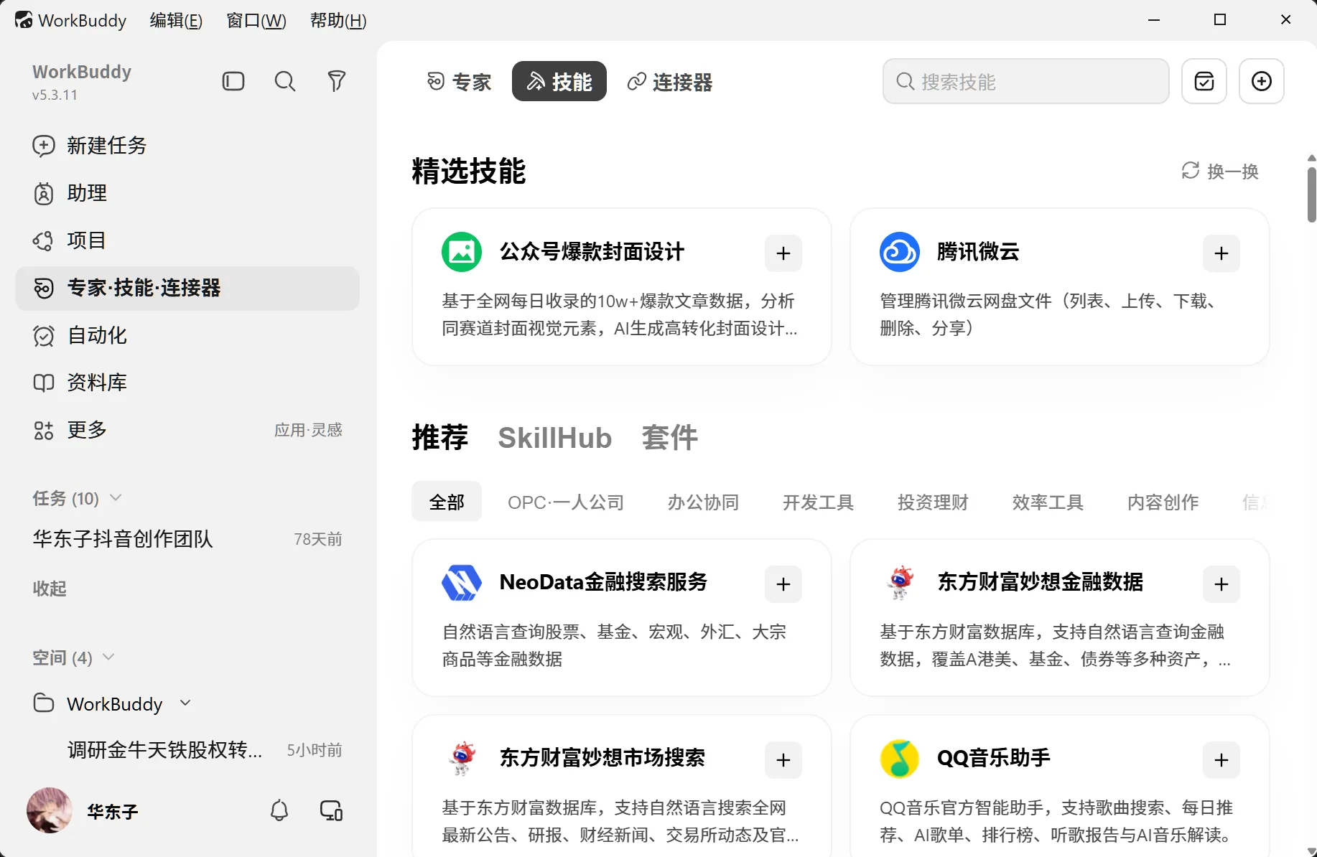Click the QQ音乐助手 logo

[x=900, y=759]
